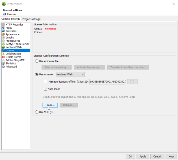Open the Advanced settings entry
The image size is (178, 160).
coord(11,67)
